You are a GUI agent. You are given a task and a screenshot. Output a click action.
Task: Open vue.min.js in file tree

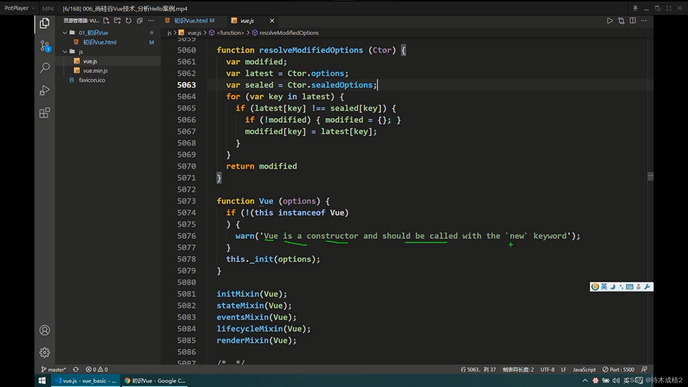95,71
